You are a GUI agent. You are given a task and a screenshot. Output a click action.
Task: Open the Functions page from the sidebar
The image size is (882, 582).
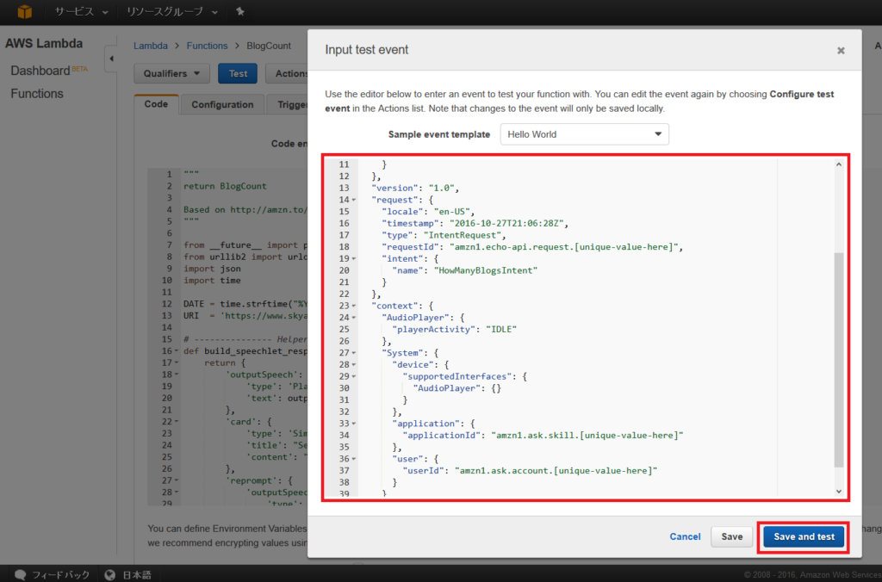(38, 93)
